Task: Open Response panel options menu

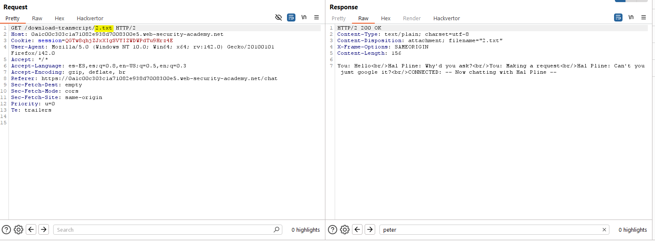Action: (644, 17)
